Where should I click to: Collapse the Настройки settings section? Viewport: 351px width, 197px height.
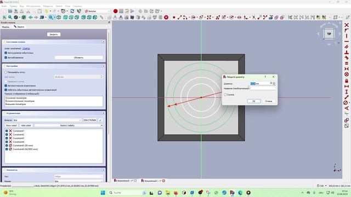point(104,66)
